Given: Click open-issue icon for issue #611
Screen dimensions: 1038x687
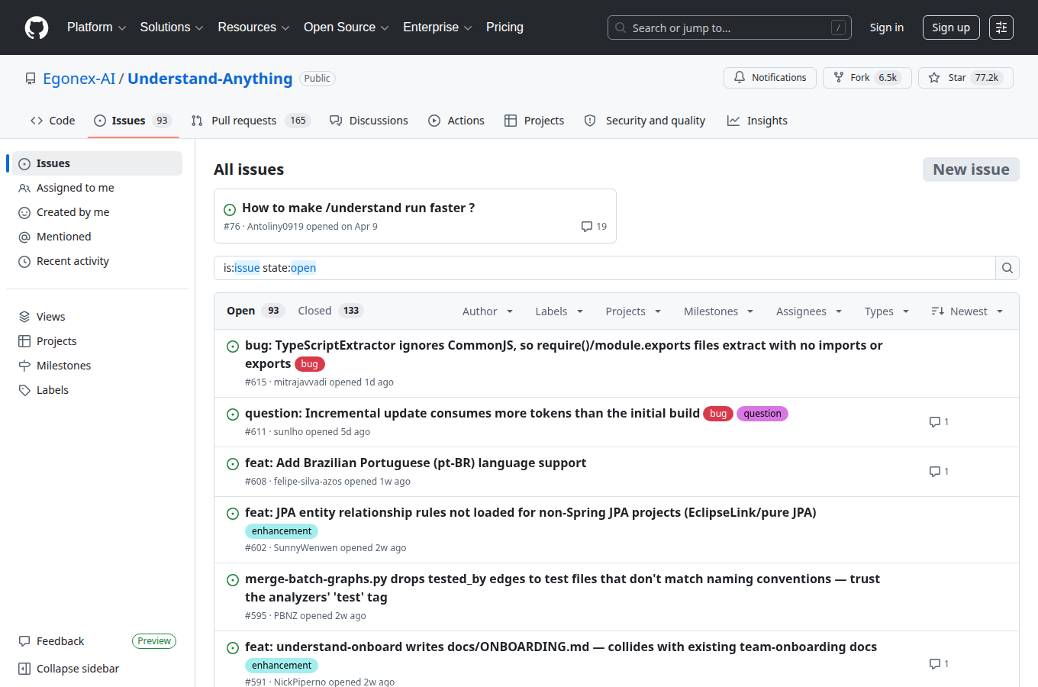Looking at the screenshot, I should [x=233, y=414].
